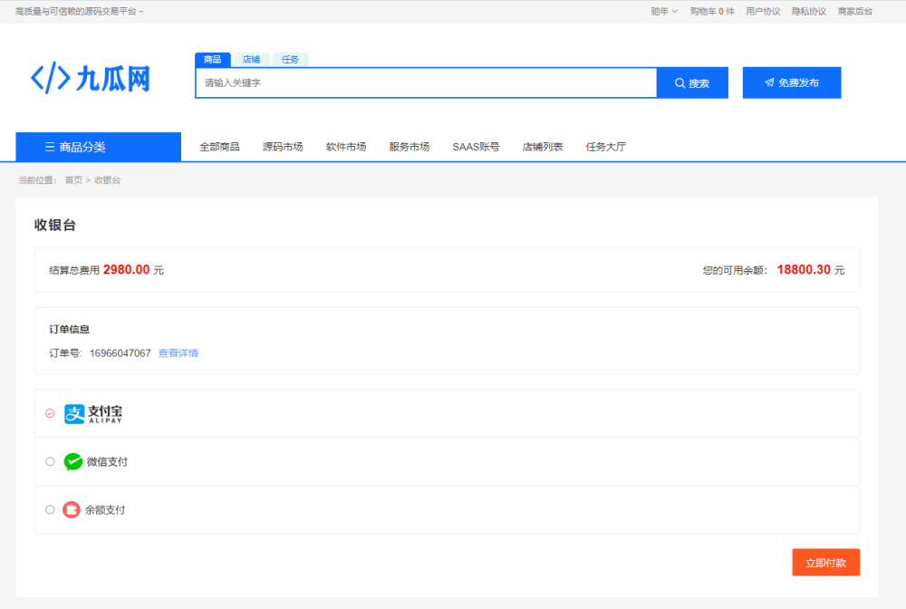This screenshot has width=906, height=609.
Task: Open the 购物车 shopping cart link
Action: tap(712, 12)
